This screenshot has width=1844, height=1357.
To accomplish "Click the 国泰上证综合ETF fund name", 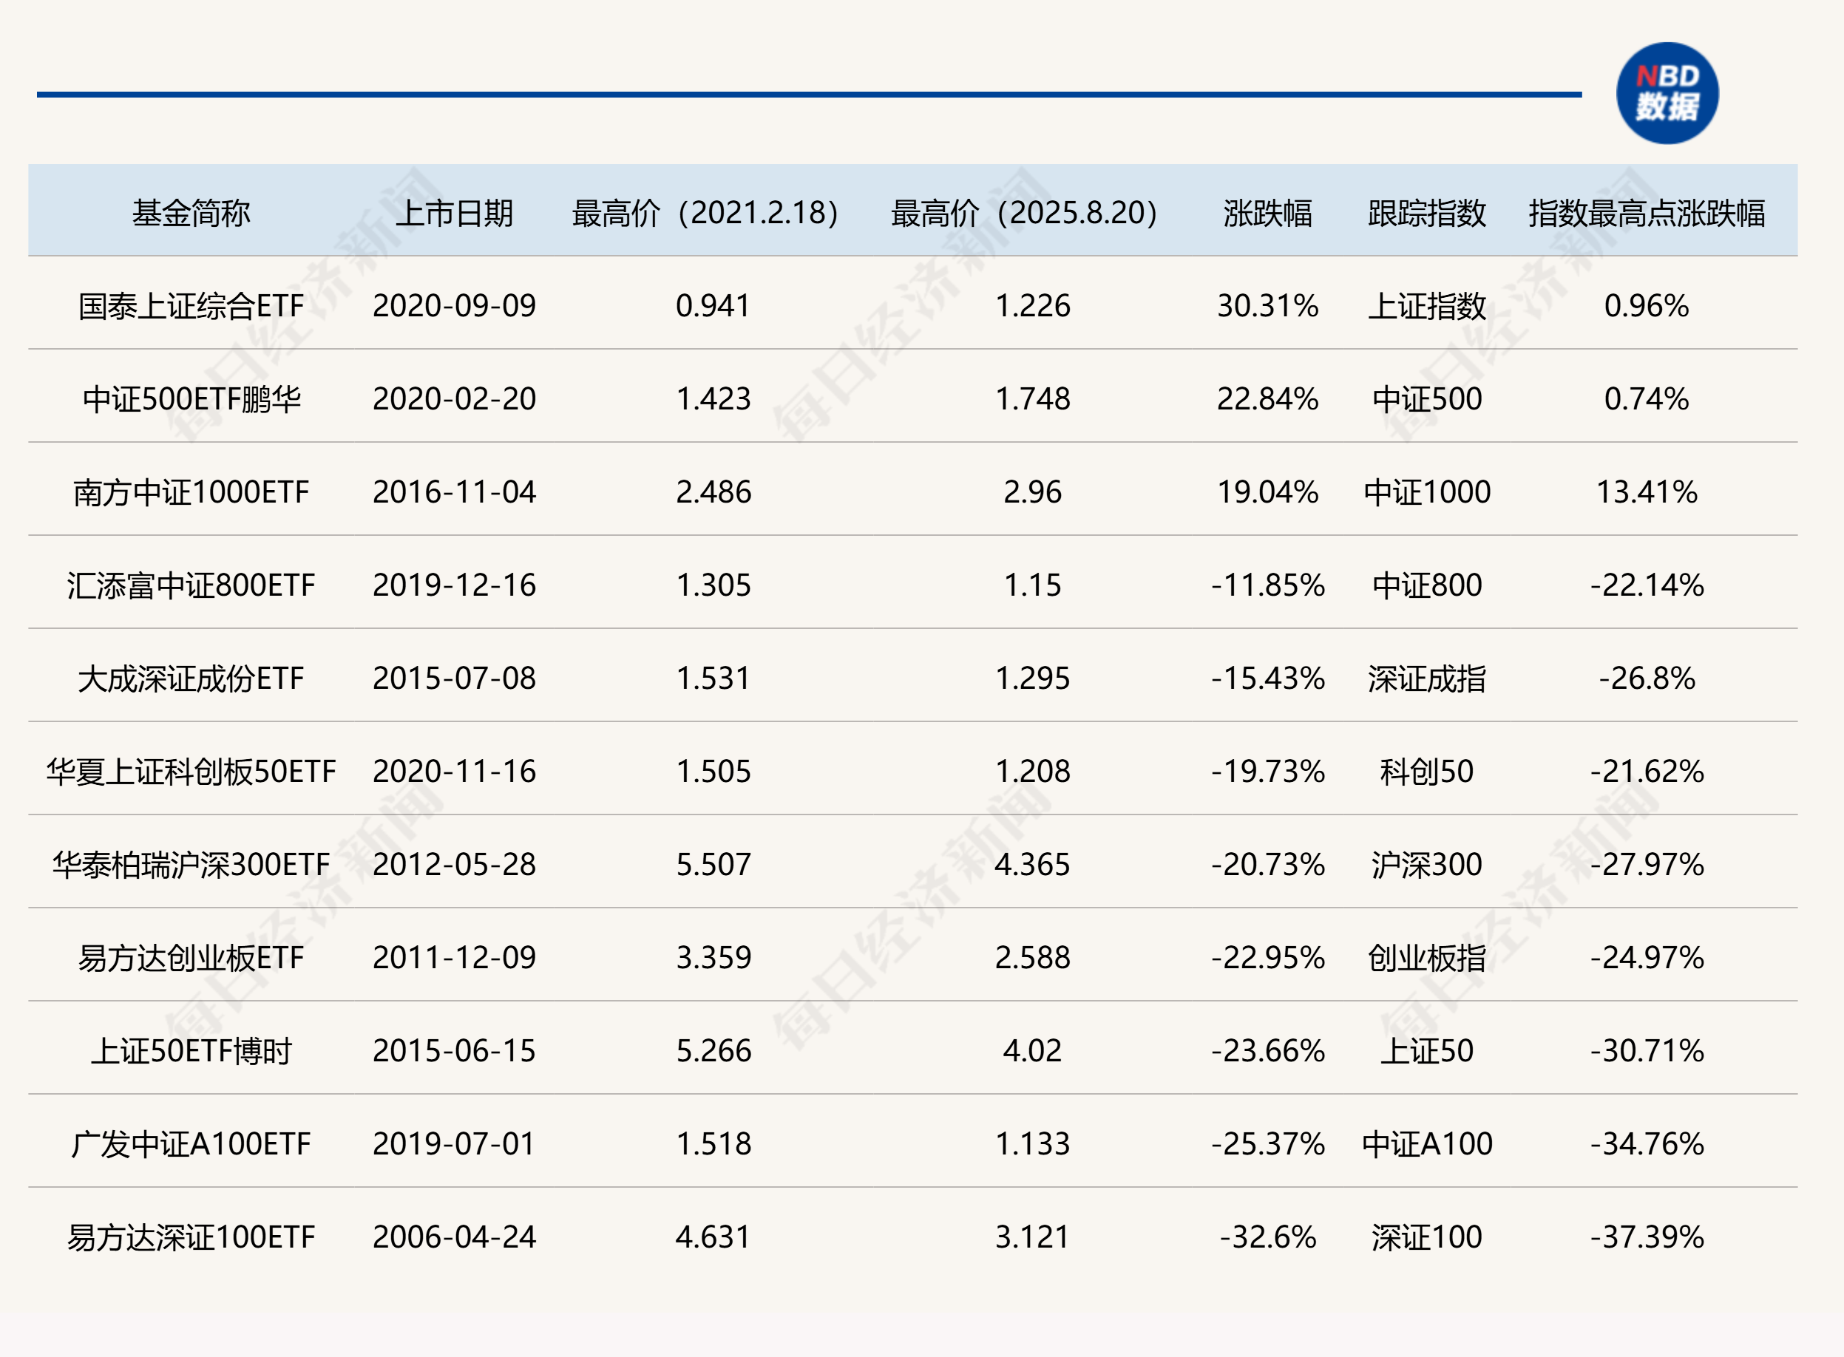I will pos(191,307).
